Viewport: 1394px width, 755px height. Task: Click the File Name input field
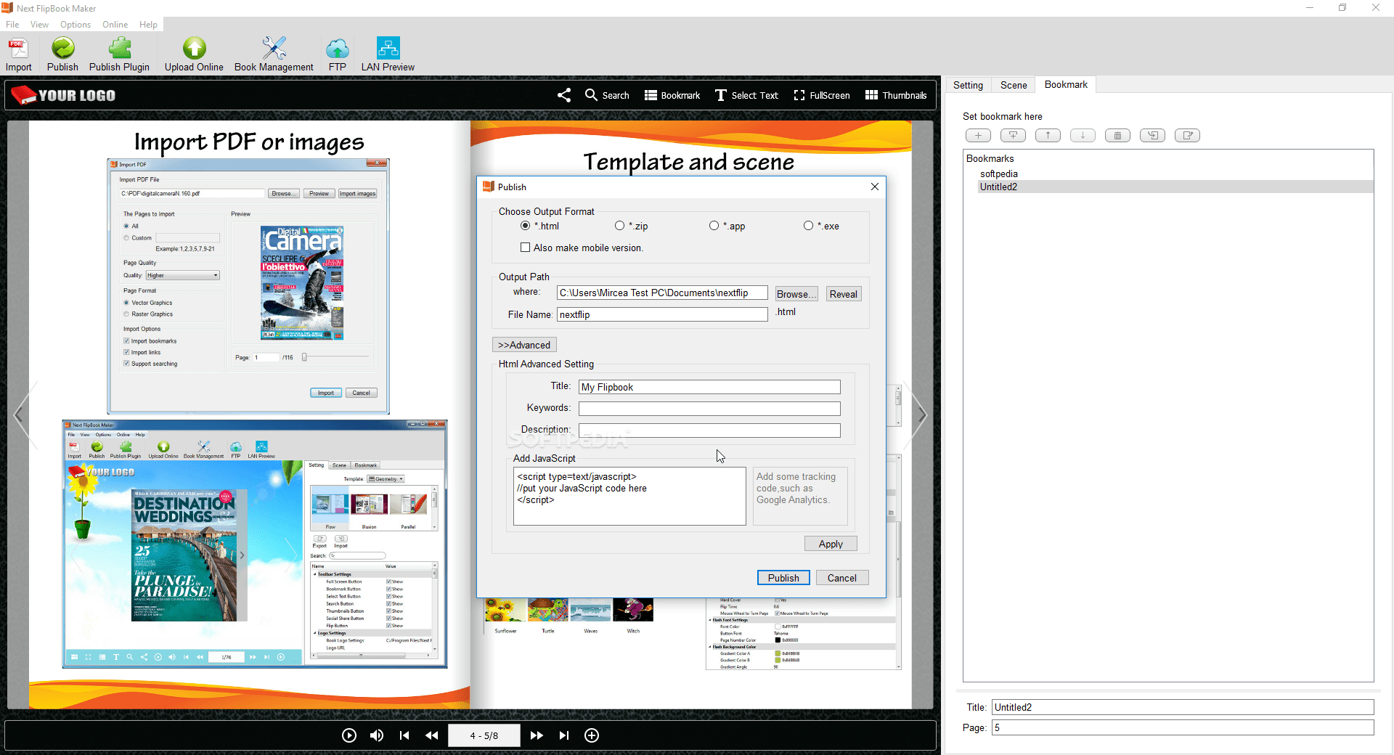click(x=662, y=314)
